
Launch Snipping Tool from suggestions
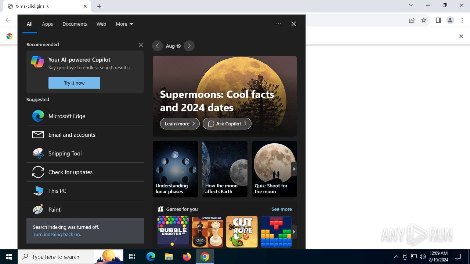point(85,153)
